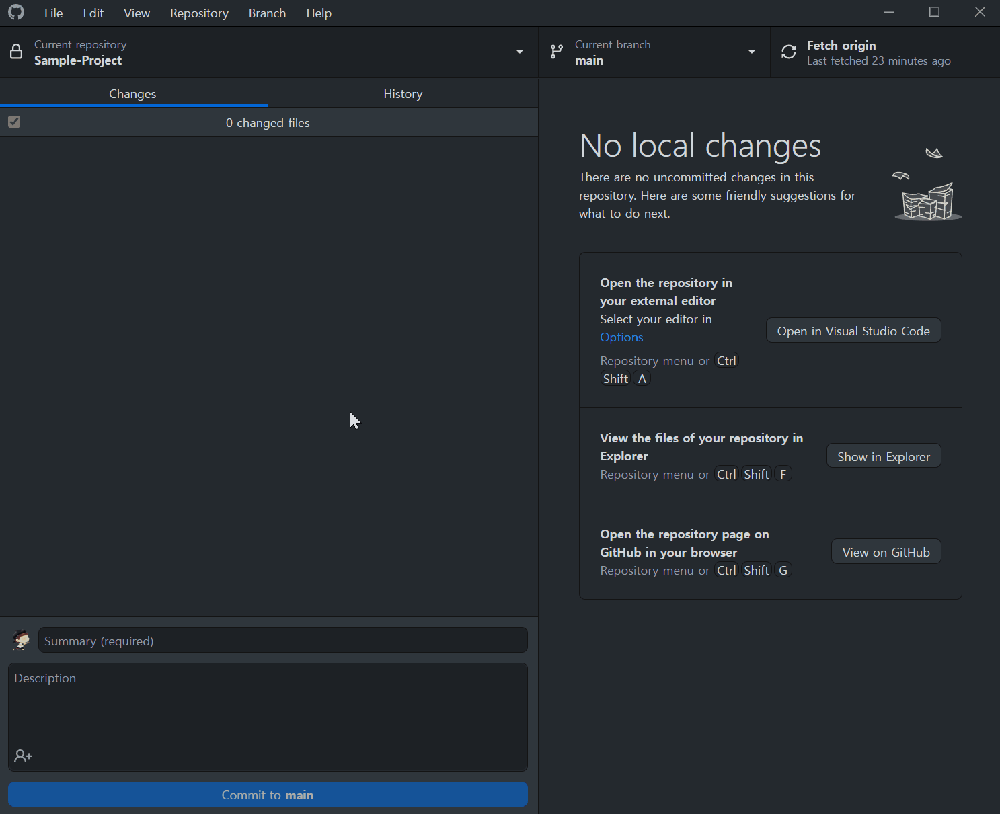Viewport: 1000px width, 814px height.
Task: Open the File menu
Action: tap(53, 13)
